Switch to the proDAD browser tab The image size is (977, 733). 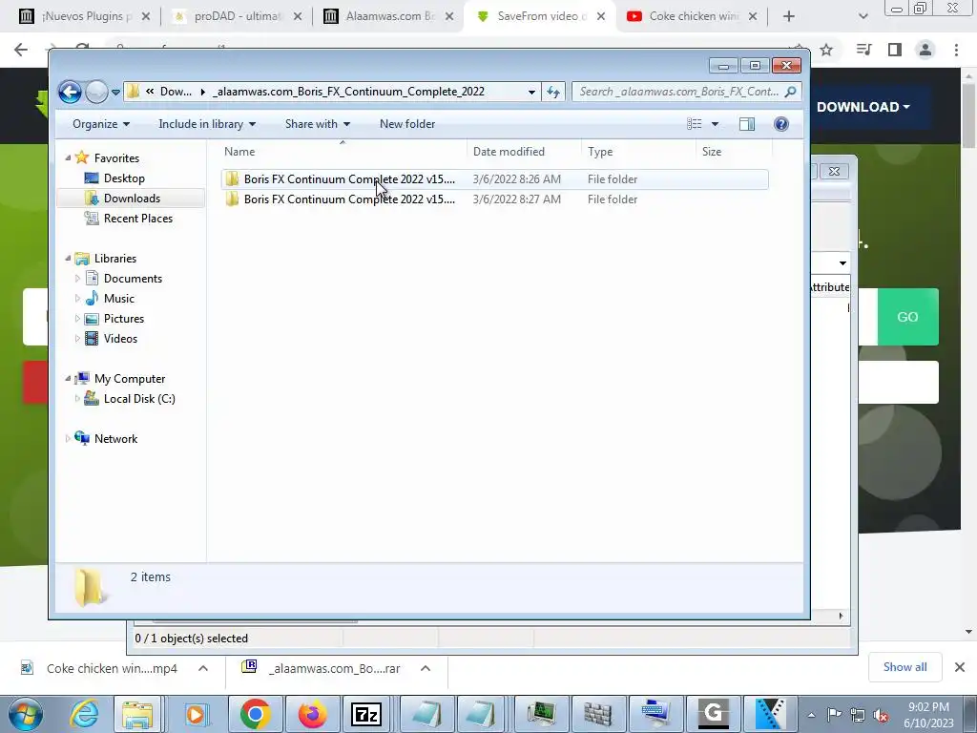237,16
